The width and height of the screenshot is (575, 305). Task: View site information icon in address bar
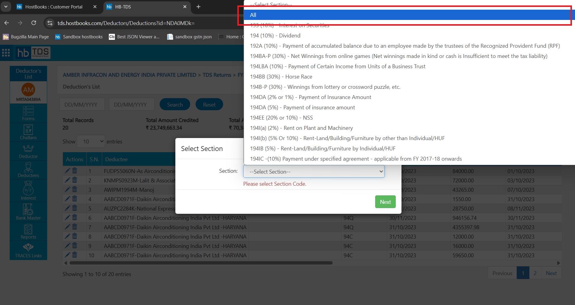[x=50, y=23]
